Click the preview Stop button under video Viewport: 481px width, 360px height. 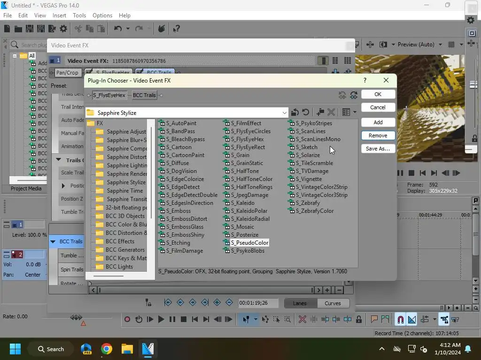[x=411, y=173]
